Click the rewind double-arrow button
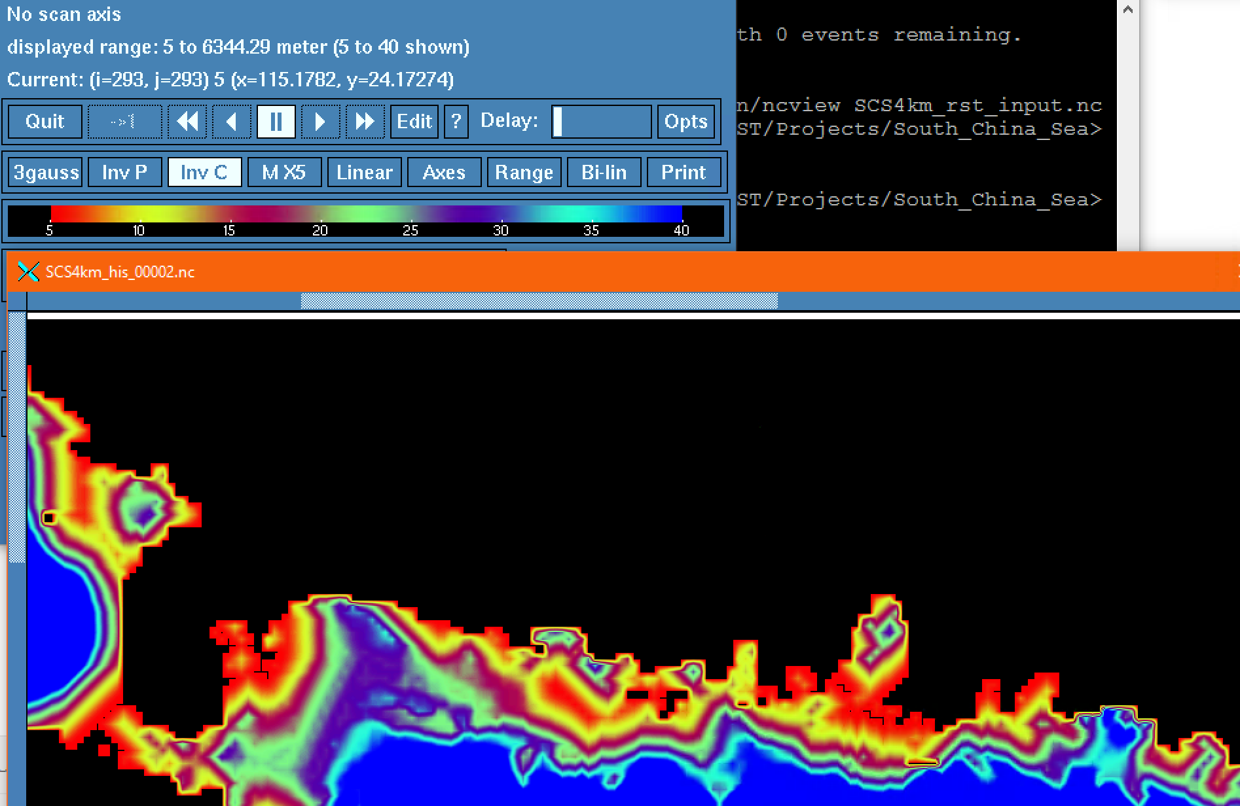Viewport: 1240px width, 806px height. point(187,122)
